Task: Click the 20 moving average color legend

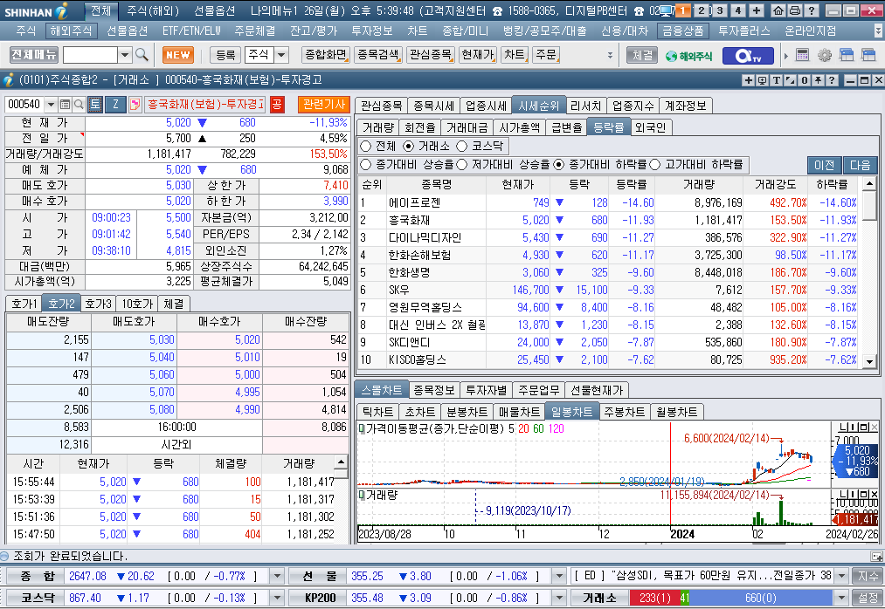Action: 524,428
